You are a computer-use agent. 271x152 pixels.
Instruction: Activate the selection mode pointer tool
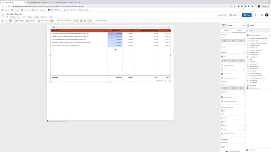tap(11, 21)
